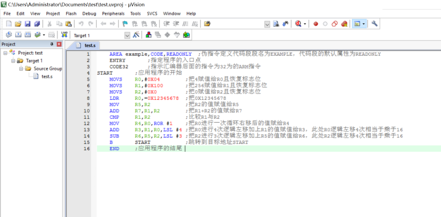
Task: Open the File menu
Action: pos(7,13)
